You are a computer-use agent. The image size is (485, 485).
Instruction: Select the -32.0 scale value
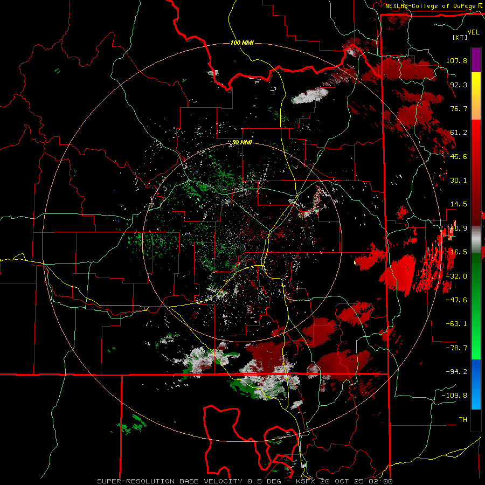click(456, 276)
